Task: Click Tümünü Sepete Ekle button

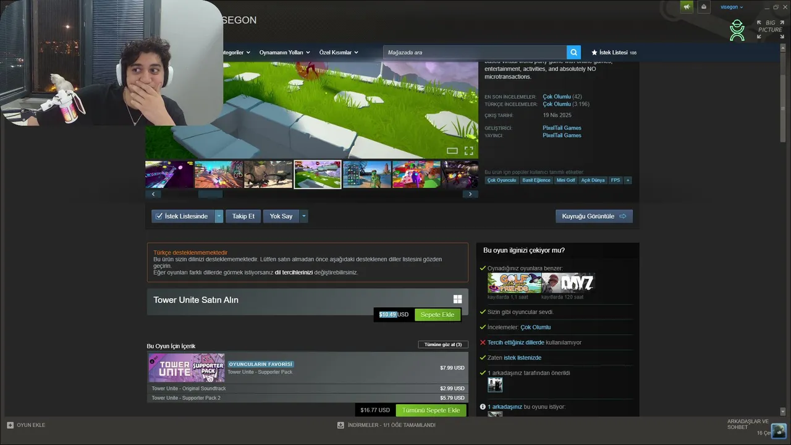Action: tap(431, 410)
